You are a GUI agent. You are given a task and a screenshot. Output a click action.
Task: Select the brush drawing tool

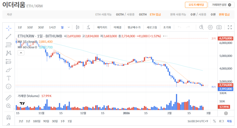9,70
